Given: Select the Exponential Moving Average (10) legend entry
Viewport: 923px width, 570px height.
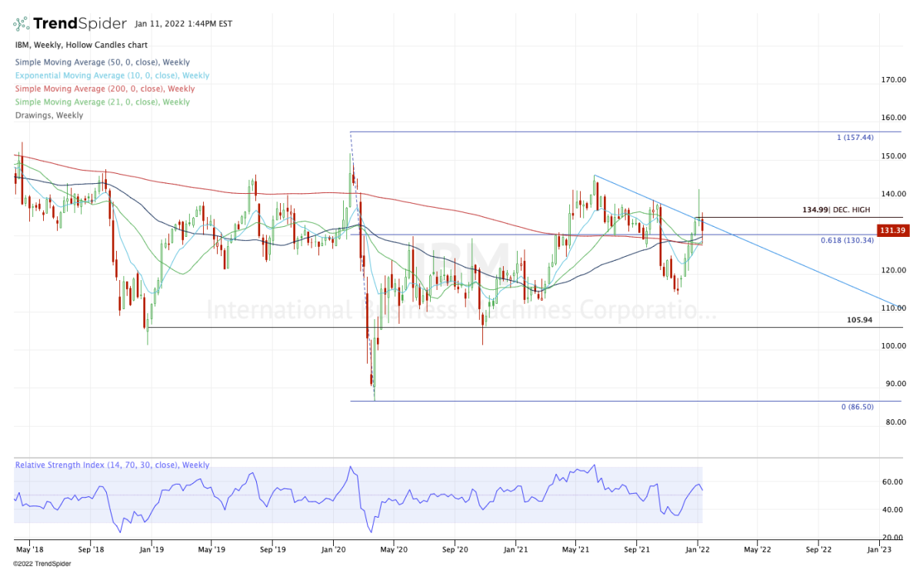Looking at the screenshot, I should click(112, 75).
